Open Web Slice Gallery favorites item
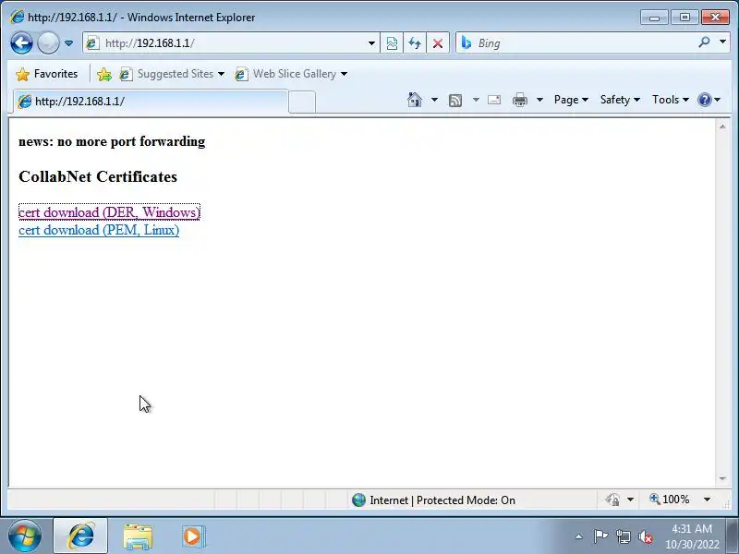 pos(291,74)
